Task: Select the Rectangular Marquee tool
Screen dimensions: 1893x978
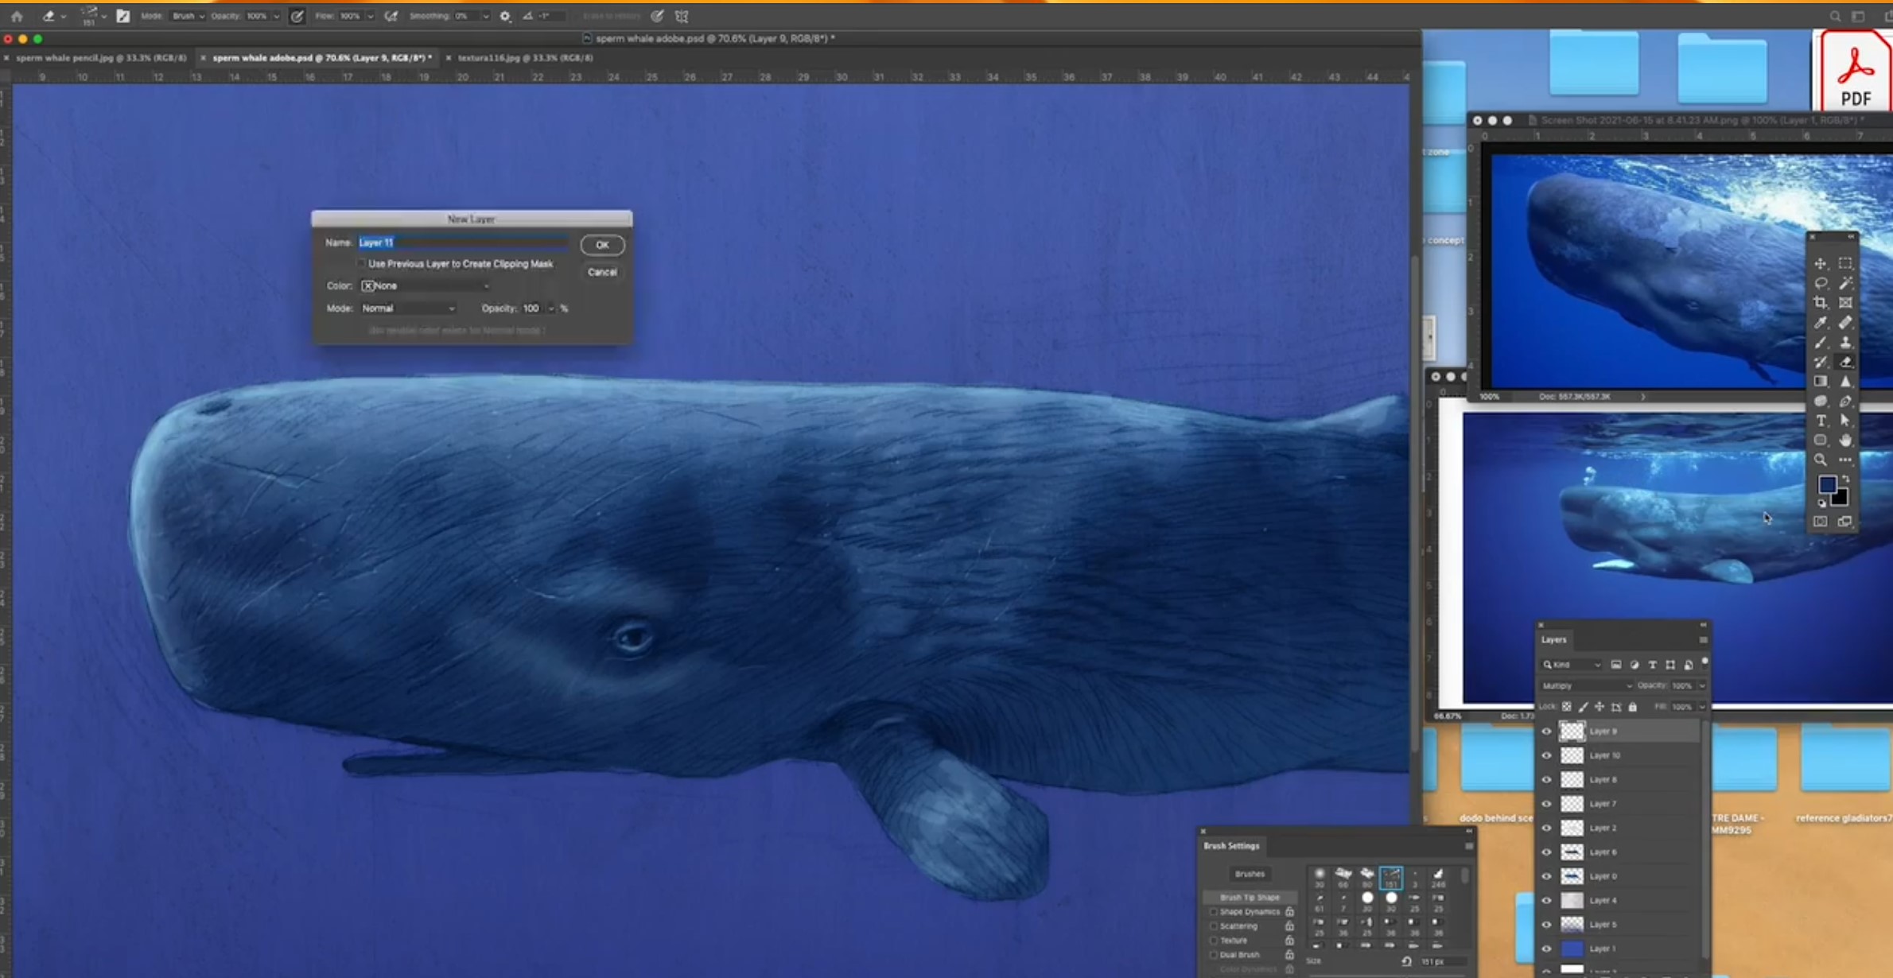Action: [x=1846, y=263]
